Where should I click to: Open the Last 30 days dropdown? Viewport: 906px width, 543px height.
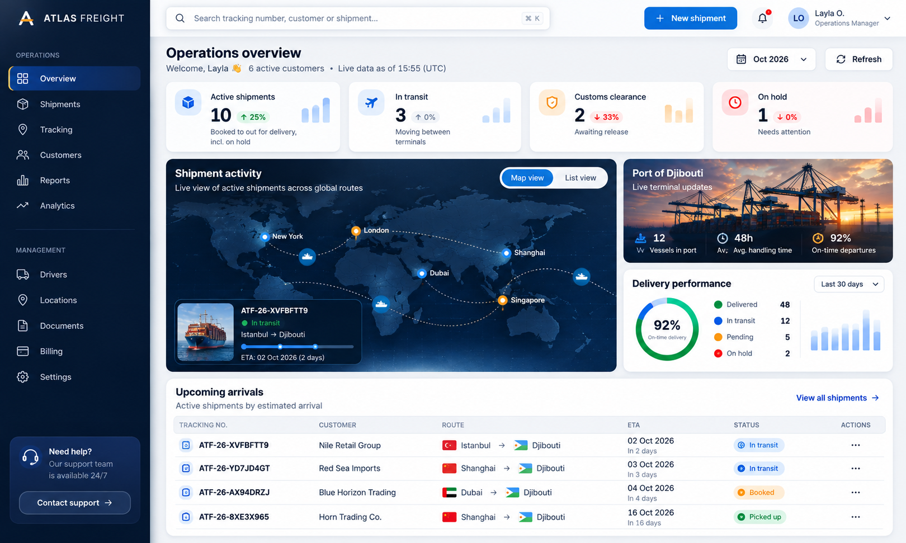click(849, 284)
